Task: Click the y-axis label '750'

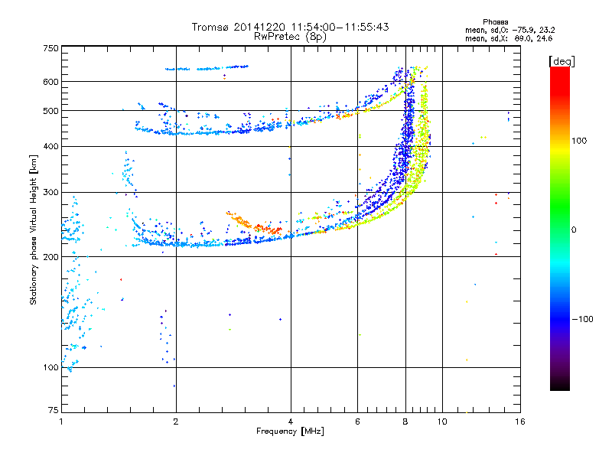Action: click(50, 48)
